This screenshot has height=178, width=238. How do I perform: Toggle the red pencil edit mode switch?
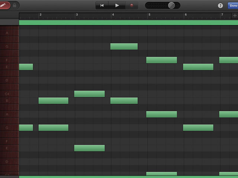click(4, 5)
